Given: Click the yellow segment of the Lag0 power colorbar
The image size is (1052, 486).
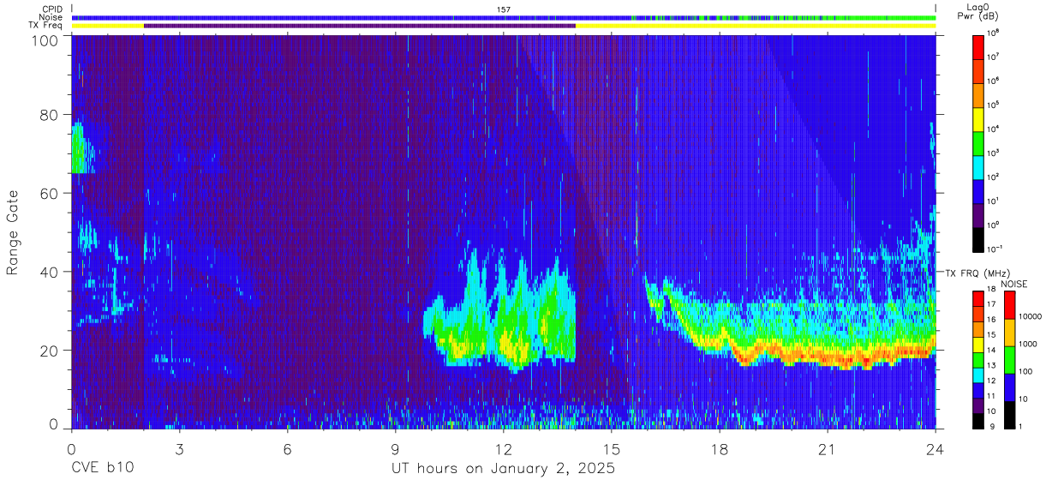Looking at the screenshot, I should [979, 117].
